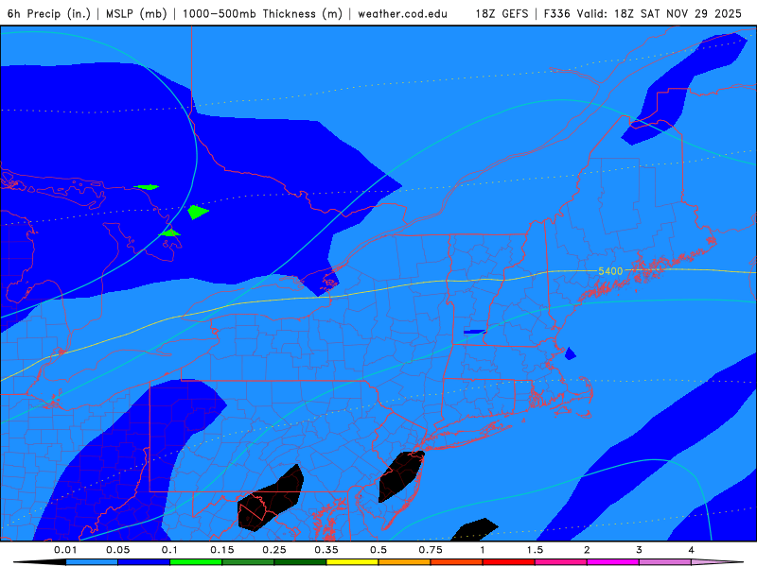Click the largest green precipitation patch on map

click(x=197, y=212)
